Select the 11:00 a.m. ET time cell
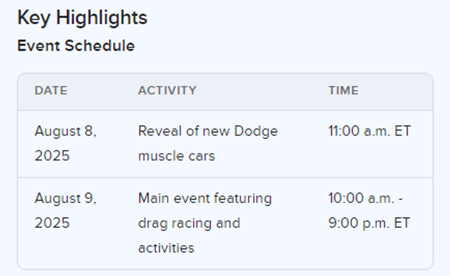Image resolution: width=450 pixels, height=276 pixels. click(x=369, y=131)
